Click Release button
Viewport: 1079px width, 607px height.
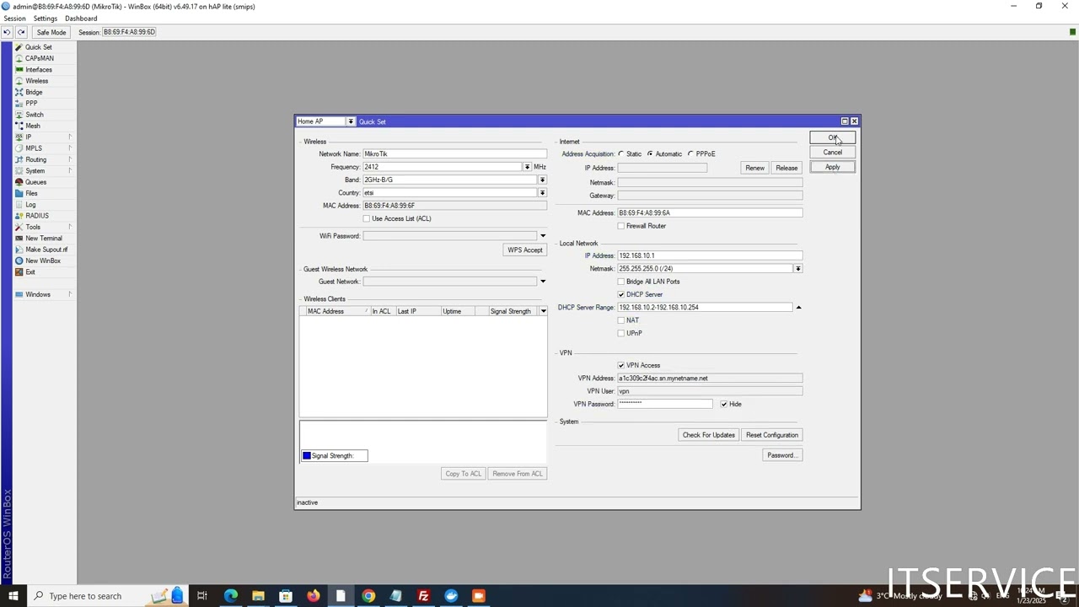[x=786, y=168]
